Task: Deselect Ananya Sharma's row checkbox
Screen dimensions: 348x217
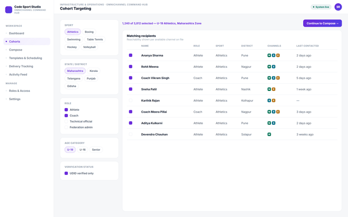Action: (x=130, y=55)
